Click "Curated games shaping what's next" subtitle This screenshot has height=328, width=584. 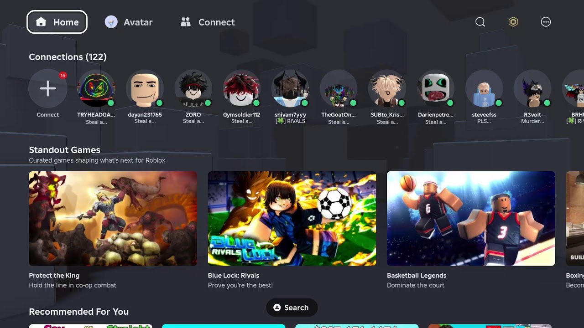(97, 160)
